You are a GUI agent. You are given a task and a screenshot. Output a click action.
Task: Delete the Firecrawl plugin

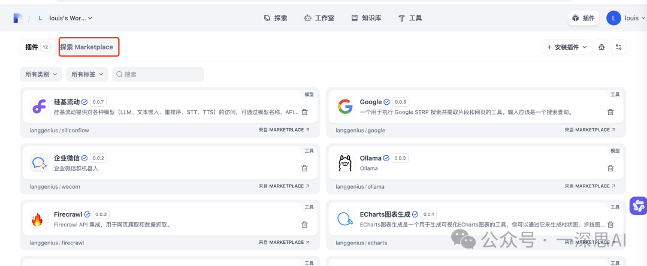pyautogui.click(x=304, y=224)
